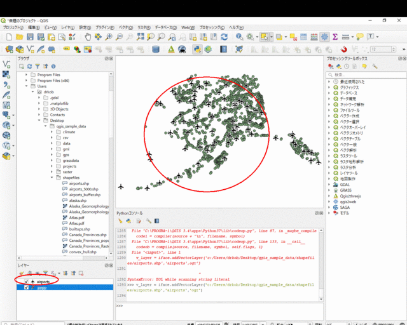Select the Zoom In magnifier tool
This screenshot has width=407, height=325.
pyautogui.click(x=109, y=37)
